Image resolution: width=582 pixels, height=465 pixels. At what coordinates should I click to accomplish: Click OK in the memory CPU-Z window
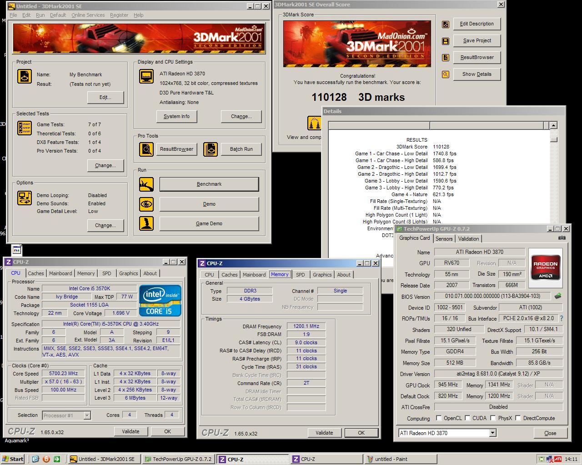click(x=361, y=433)
